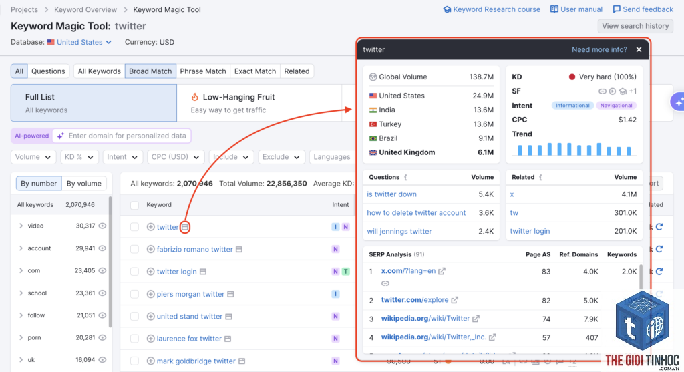The width and height of the screenshot is (684, 372).
Task: Select the Exact Match tab
Action: click(255, 71)
